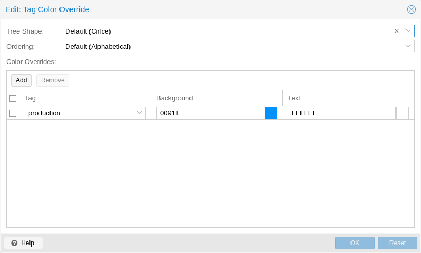Open the blue background color swatch
The height and width of the screenshot is (253, 421).
(x=271, y=113)
